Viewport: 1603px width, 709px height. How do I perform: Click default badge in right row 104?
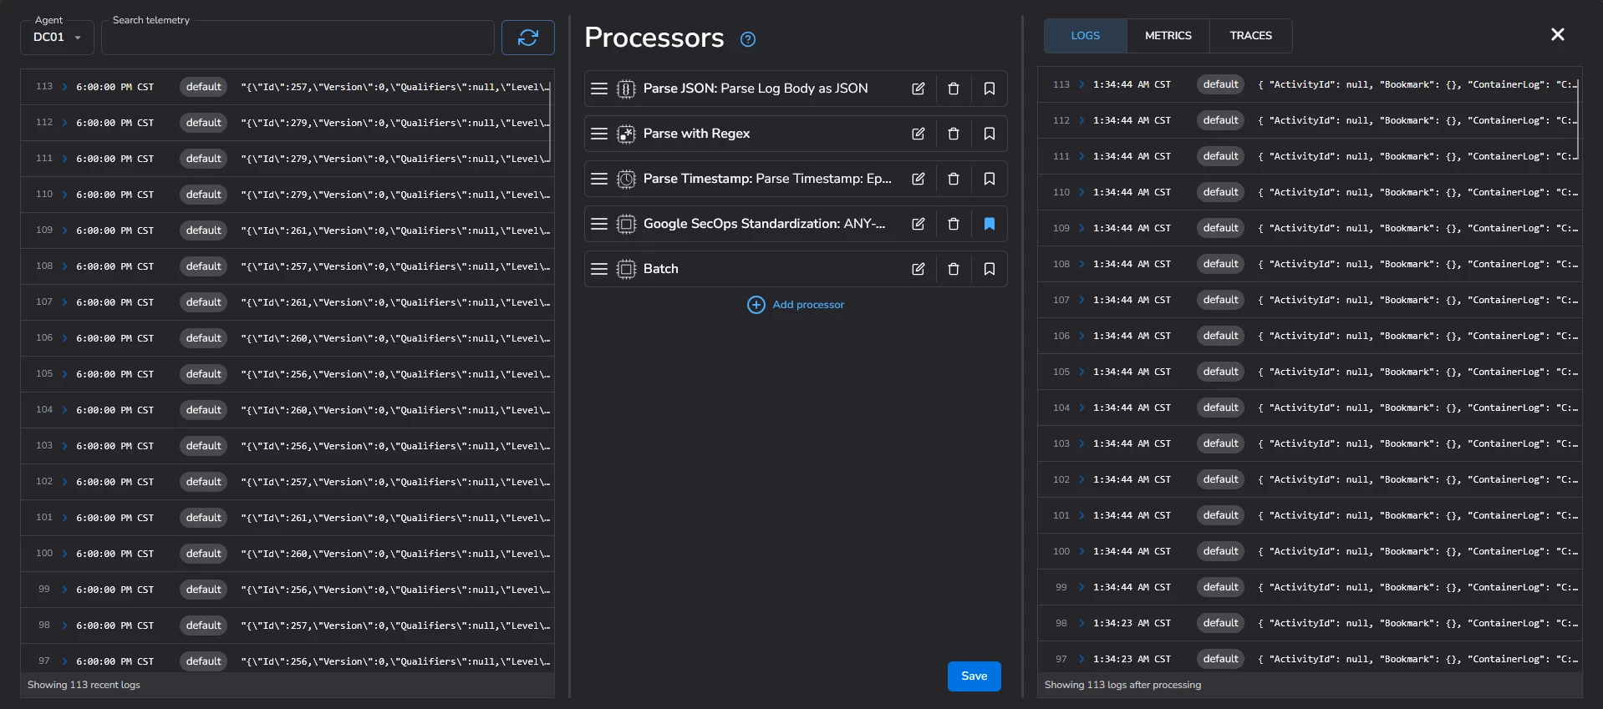click(x=1221, y=408)
